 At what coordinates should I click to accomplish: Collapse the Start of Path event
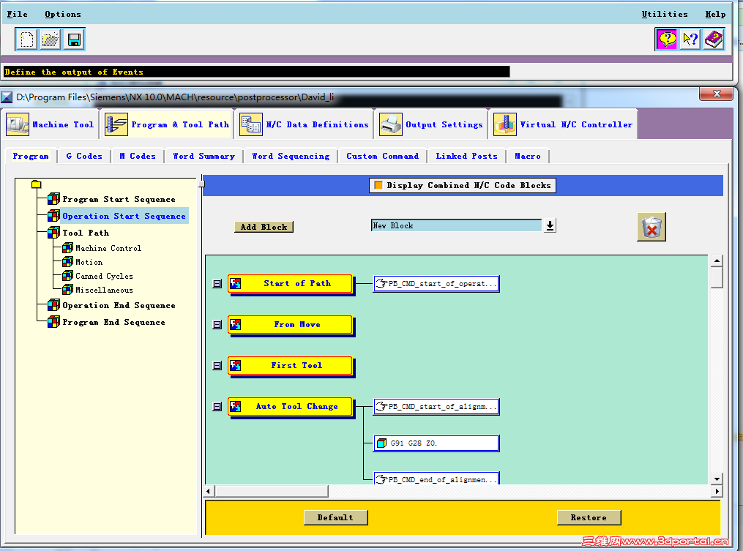pos(217,284)
